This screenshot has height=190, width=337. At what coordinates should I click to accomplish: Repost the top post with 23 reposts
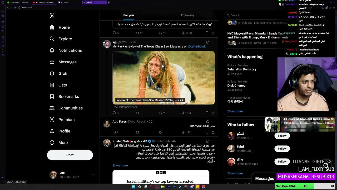[x=139, y=33]
